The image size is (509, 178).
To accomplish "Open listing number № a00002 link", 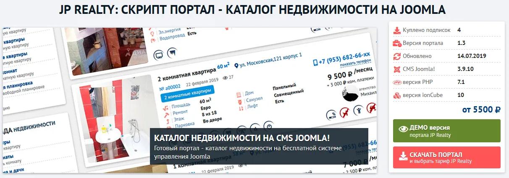I will click(x=169, y=86).
